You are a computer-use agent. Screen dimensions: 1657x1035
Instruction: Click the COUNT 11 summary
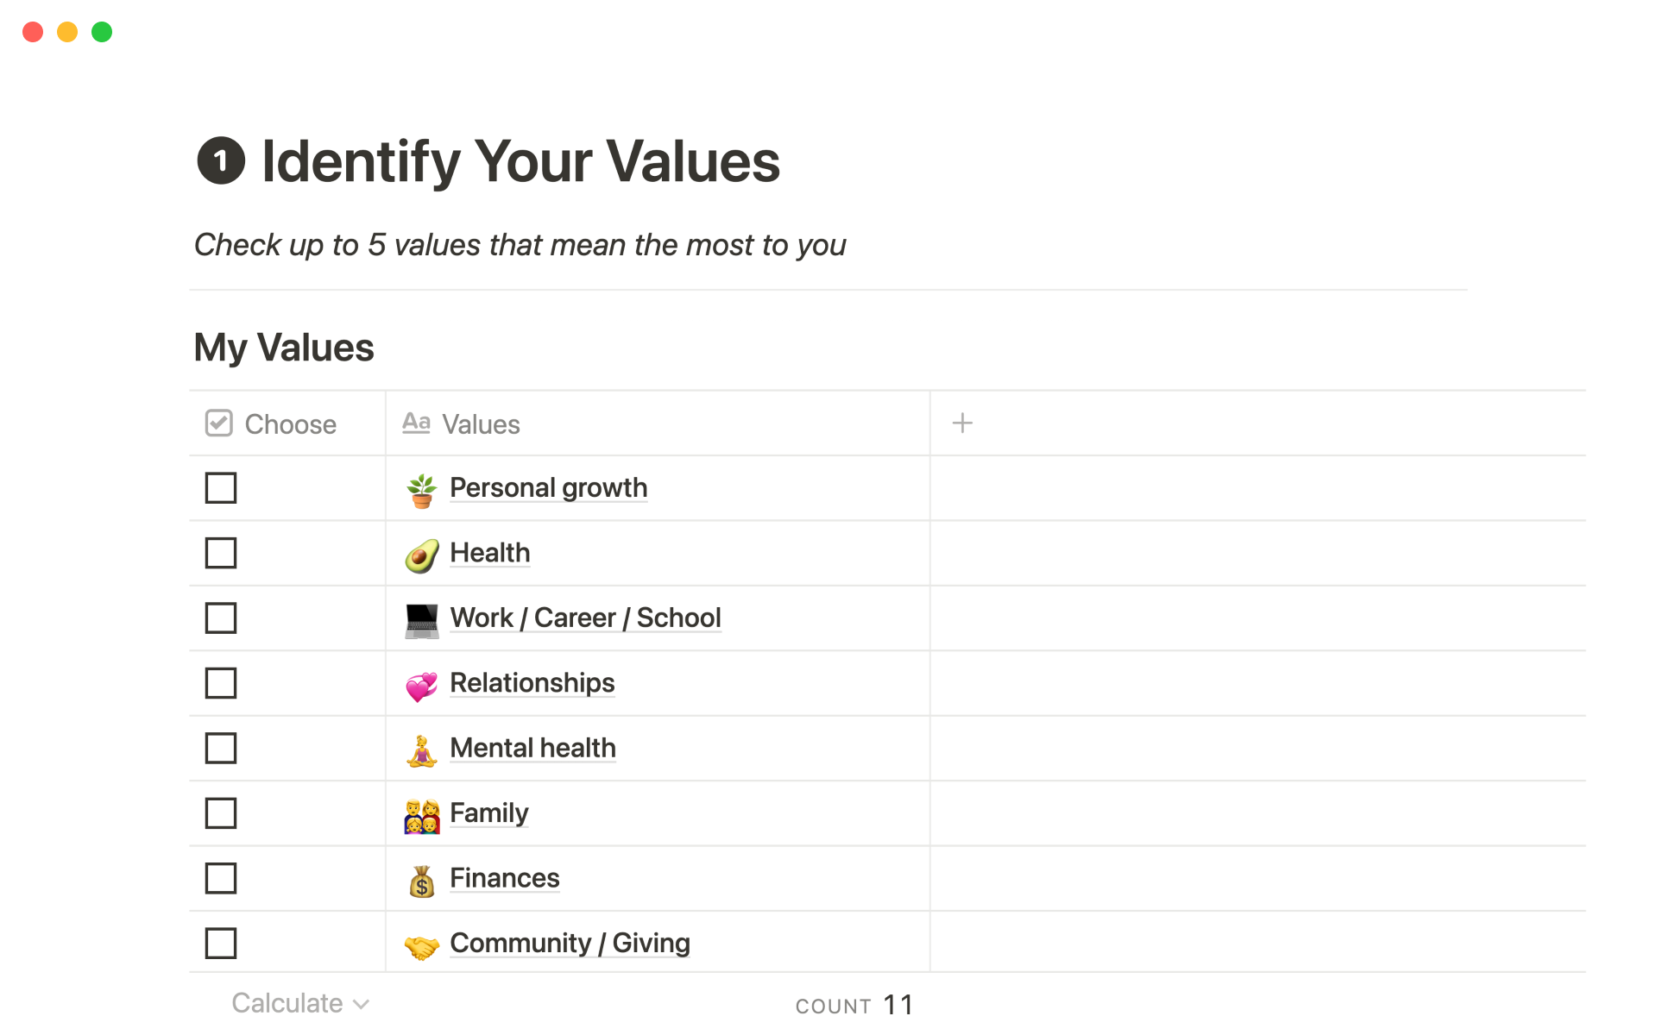click(854, 1005)
